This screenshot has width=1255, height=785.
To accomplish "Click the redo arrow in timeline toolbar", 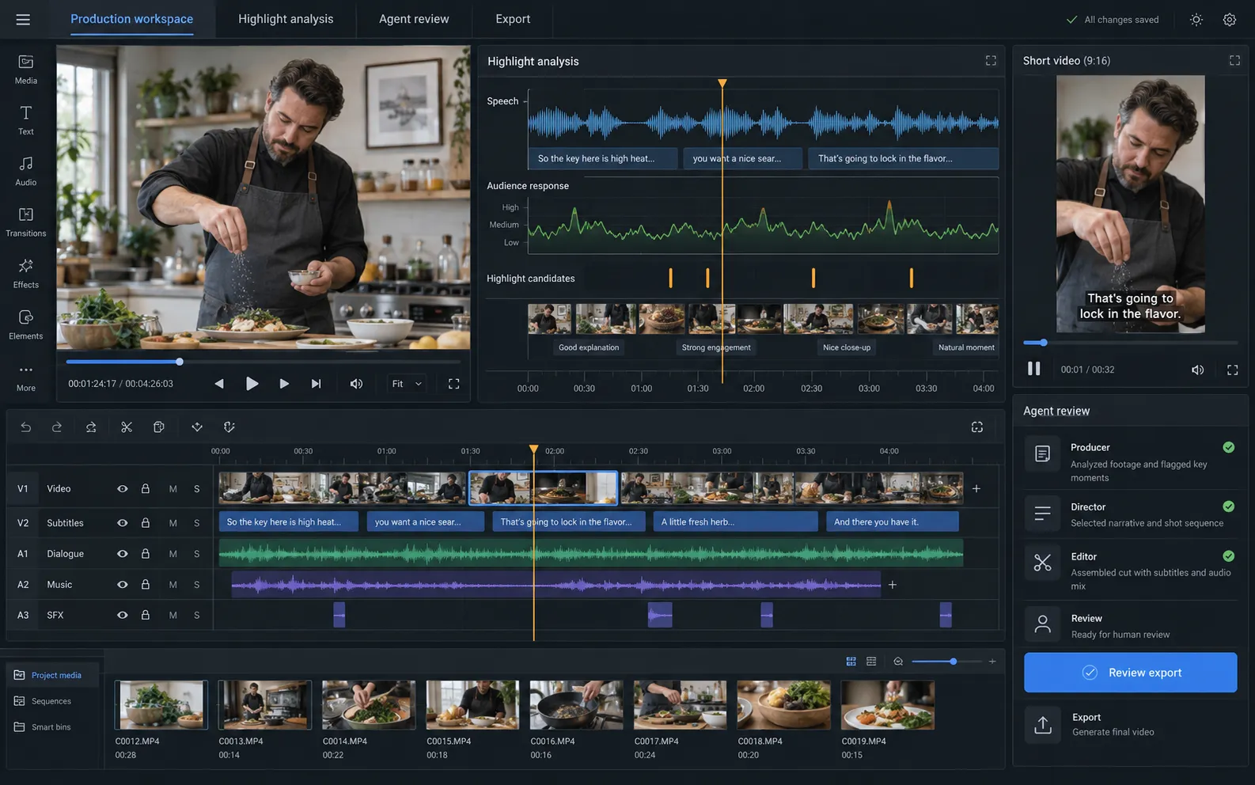I will (57, 427).
